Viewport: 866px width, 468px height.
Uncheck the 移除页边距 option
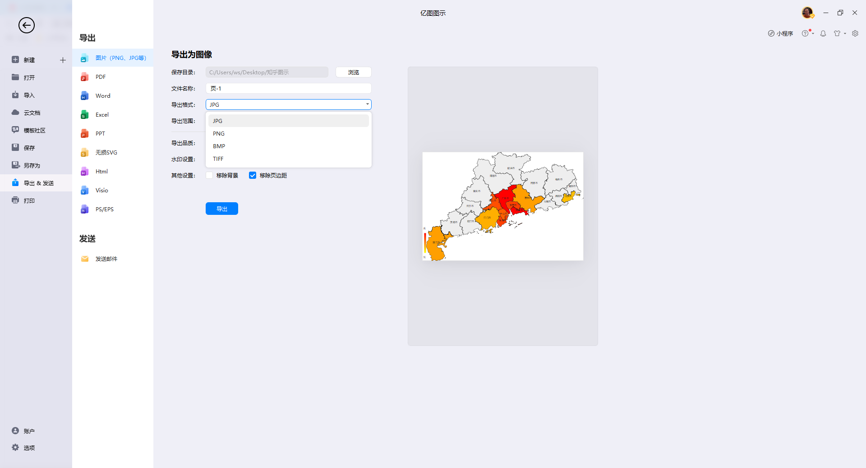coord(252,175)
